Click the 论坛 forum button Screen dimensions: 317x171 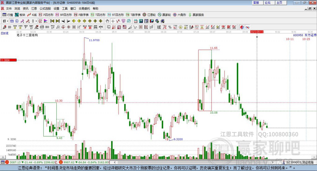pyautogui.click(x=269, y=2)
